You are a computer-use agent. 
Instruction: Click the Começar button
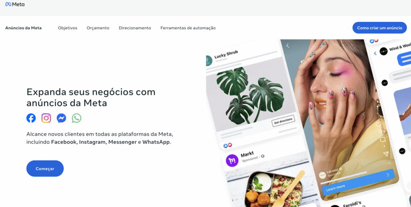pyautogui.click(x=45, y=168)
